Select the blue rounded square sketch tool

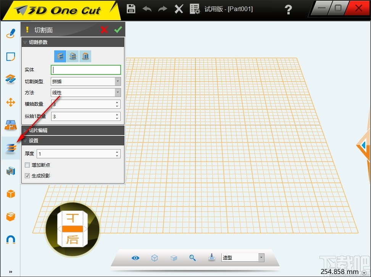11,56
